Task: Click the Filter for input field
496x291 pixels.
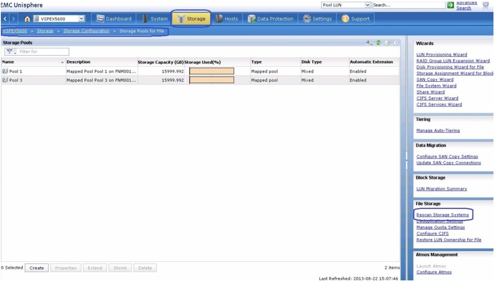Action: coord(43,52)
